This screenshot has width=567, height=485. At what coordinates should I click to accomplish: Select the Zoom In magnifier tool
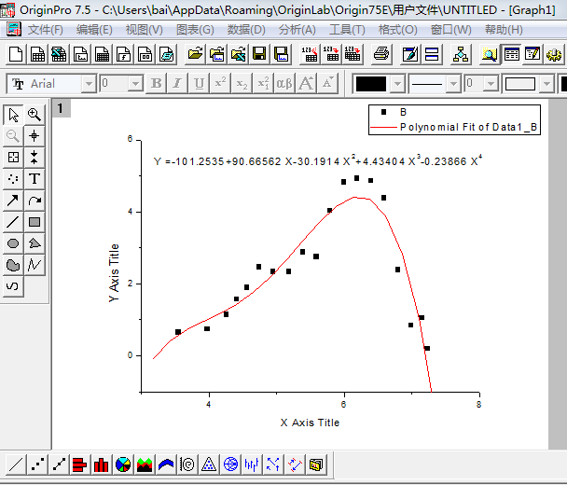(35, 115)
